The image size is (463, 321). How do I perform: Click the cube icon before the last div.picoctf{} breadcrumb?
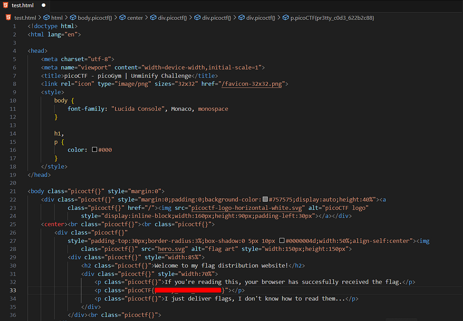[x=241, y=18]
